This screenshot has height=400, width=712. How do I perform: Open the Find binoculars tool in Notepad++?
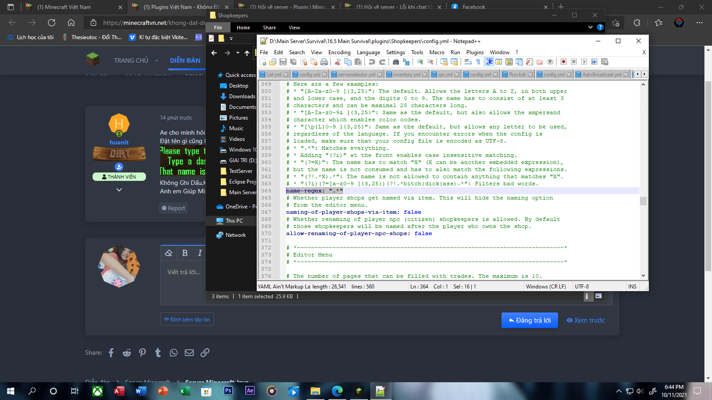tap(396, 62)
